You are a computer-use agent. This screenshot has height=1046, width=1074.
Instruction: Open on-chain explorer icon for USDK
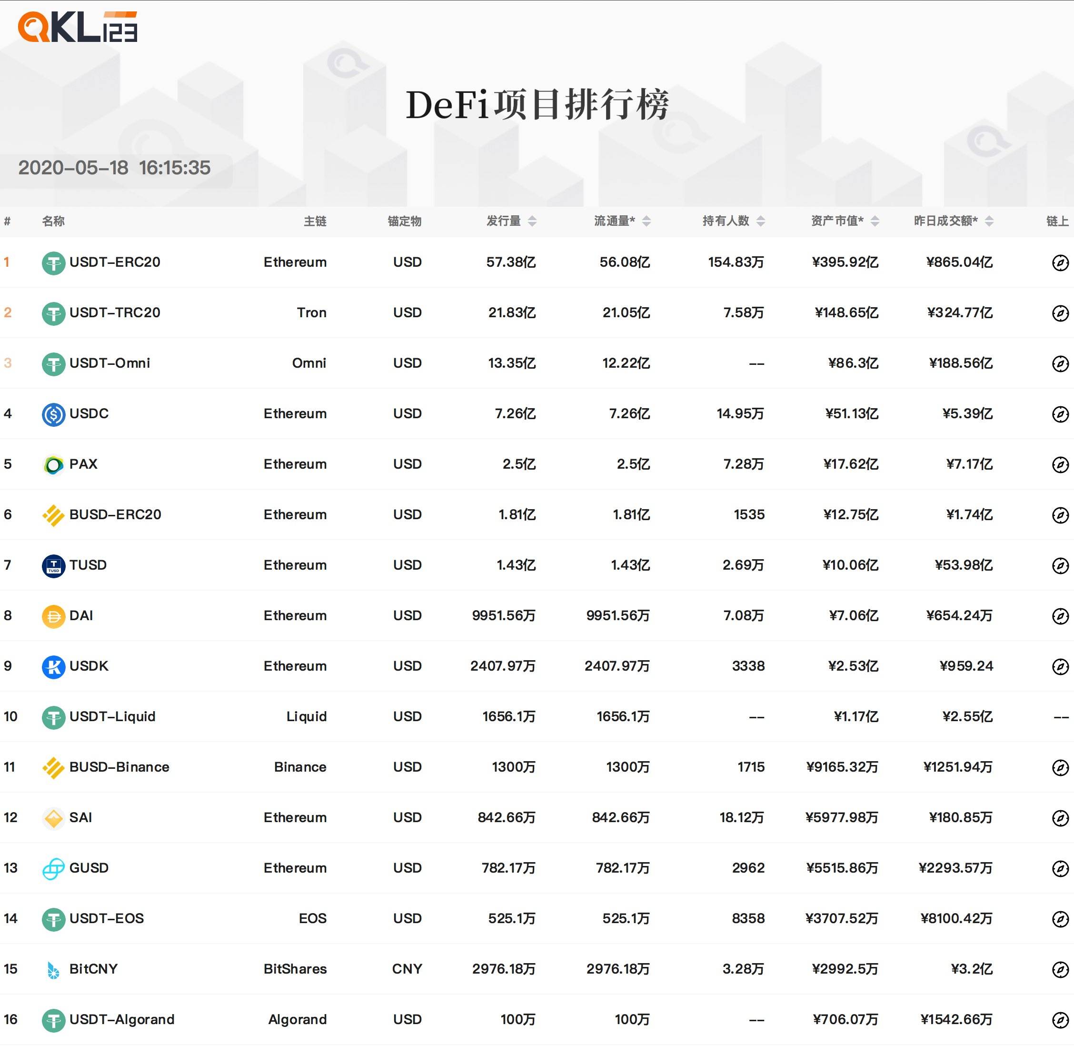pos(1060,667)
